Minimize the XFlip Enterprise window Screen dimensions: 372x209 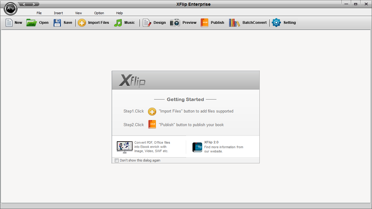[346, 4]
